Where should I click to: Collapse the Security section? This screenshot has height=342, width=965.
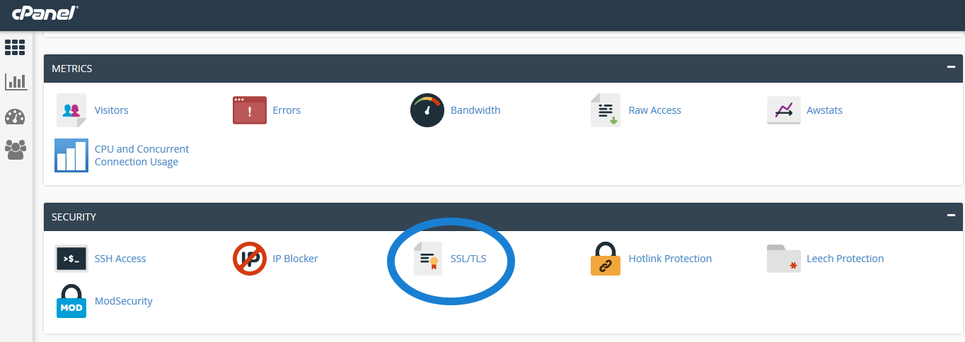coord(952,216)
